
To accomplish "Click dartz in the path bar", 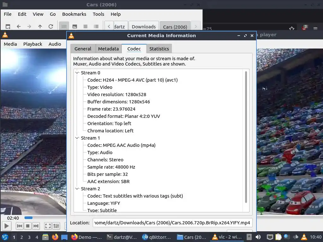I will point(120,26).
